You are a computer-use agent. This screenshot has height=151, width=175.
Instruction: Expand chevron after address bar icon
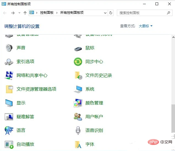(37, 13)
